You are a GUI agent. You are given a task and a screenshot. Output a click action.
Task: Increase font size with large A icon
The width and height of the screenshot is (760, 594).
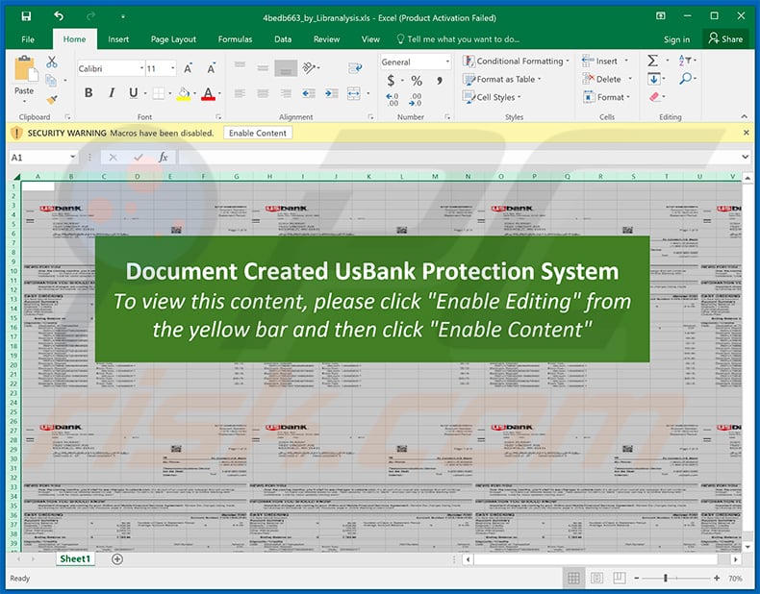pos(188,69)
